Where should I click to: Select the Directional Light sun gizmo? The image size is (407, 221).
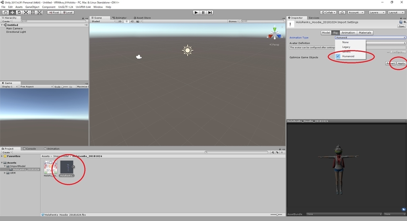pos(188,51)
